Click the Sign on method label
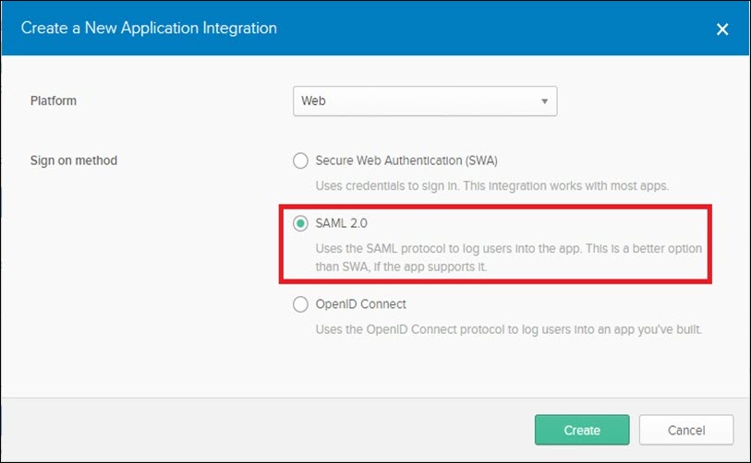Image resolution: width=751 pixels, height=463 pixels. point(74,160)
